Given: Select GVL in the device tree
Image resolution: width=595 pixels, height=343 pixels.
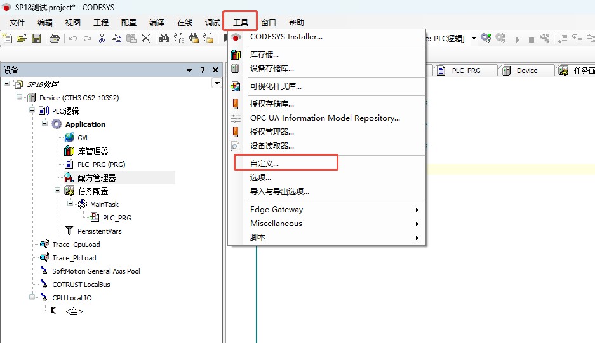Looking at the screenshot, I should click(83, 138).
